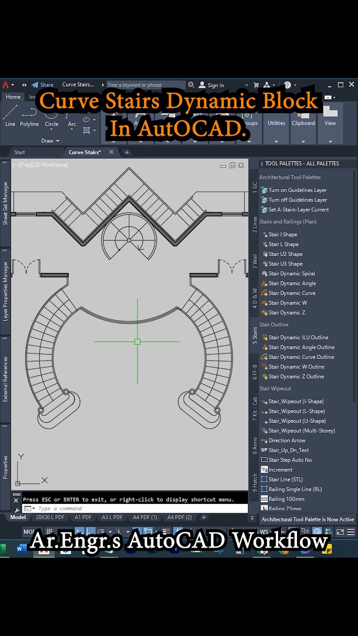Screen dimensions: 358x636
Task: Open the Help dropdown arrow
Action: 295,85
